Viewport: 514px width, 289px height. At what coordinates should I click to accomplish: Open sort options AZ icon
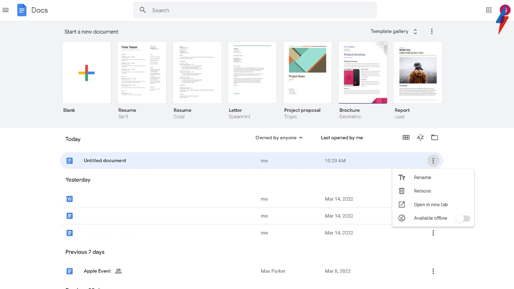(x=420, y=138)
